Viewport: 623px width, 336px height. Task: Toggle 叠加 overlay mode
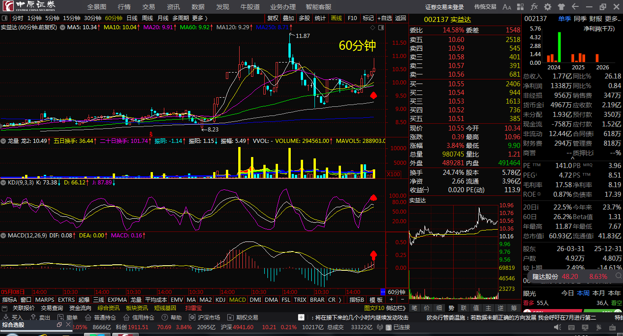[288, 18]
